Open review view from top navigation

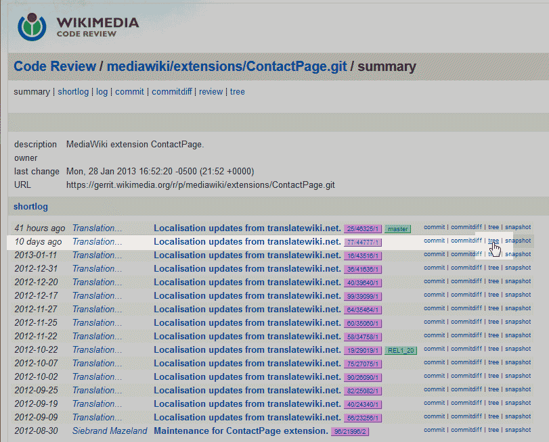(211, 92)
